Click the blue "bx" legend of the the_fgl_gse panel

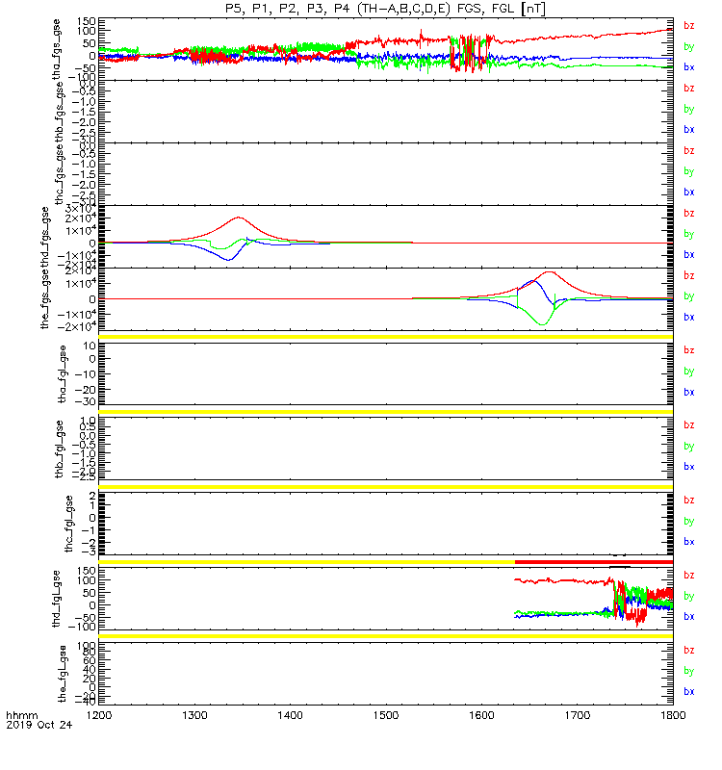[689, 691]
